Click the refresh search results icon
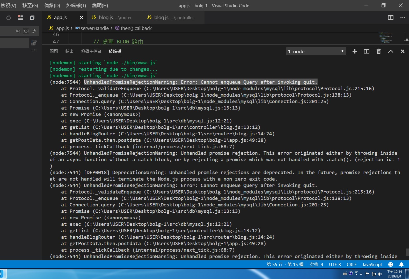This screenshot has width=409, height=279. click(9, 18)
